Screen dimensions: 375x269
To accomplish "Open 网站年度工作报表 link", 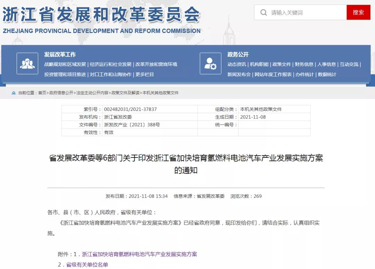I will point(273,74).
